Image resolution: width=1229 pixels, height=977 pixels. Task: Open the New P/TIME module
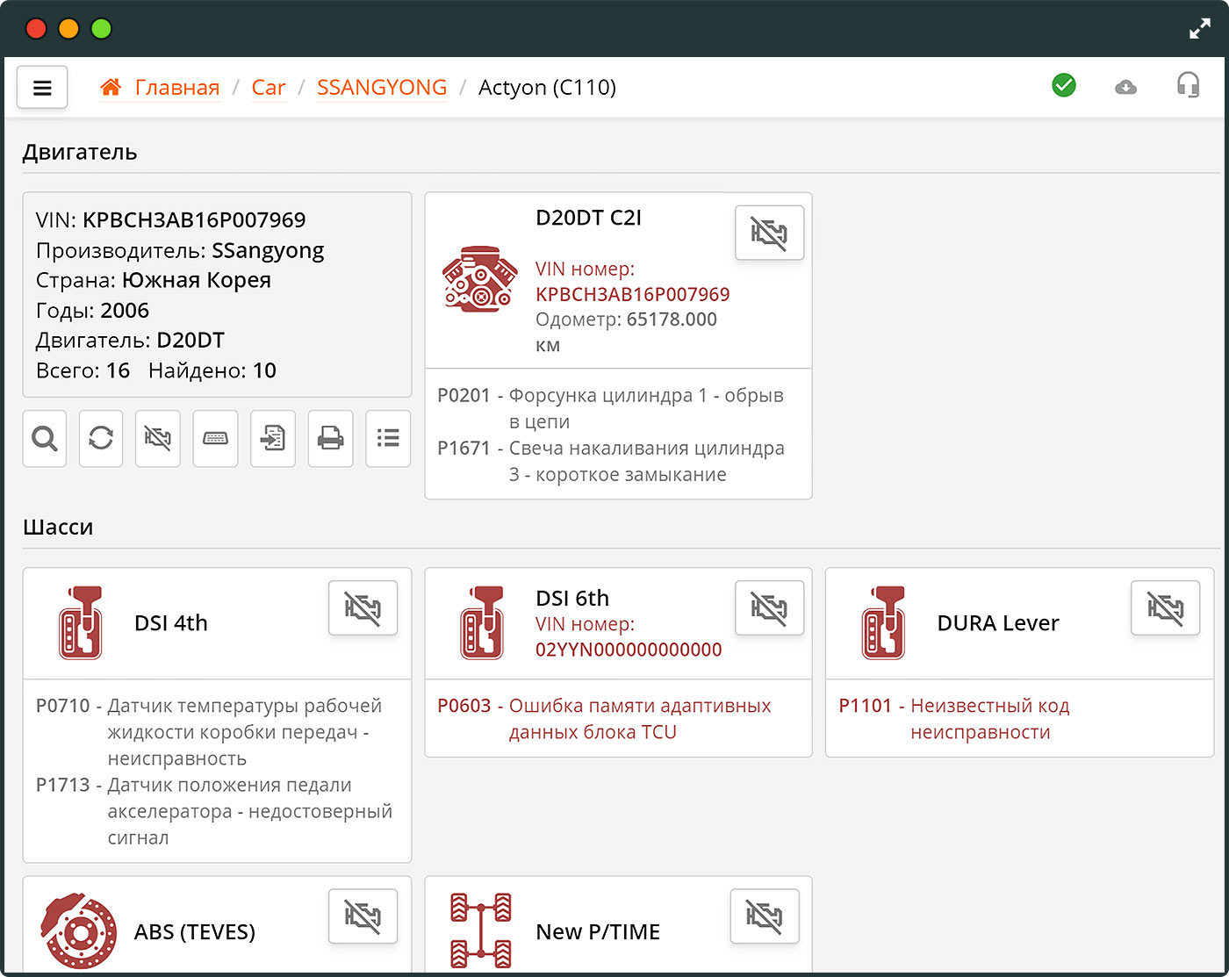(x=598, y=931)
